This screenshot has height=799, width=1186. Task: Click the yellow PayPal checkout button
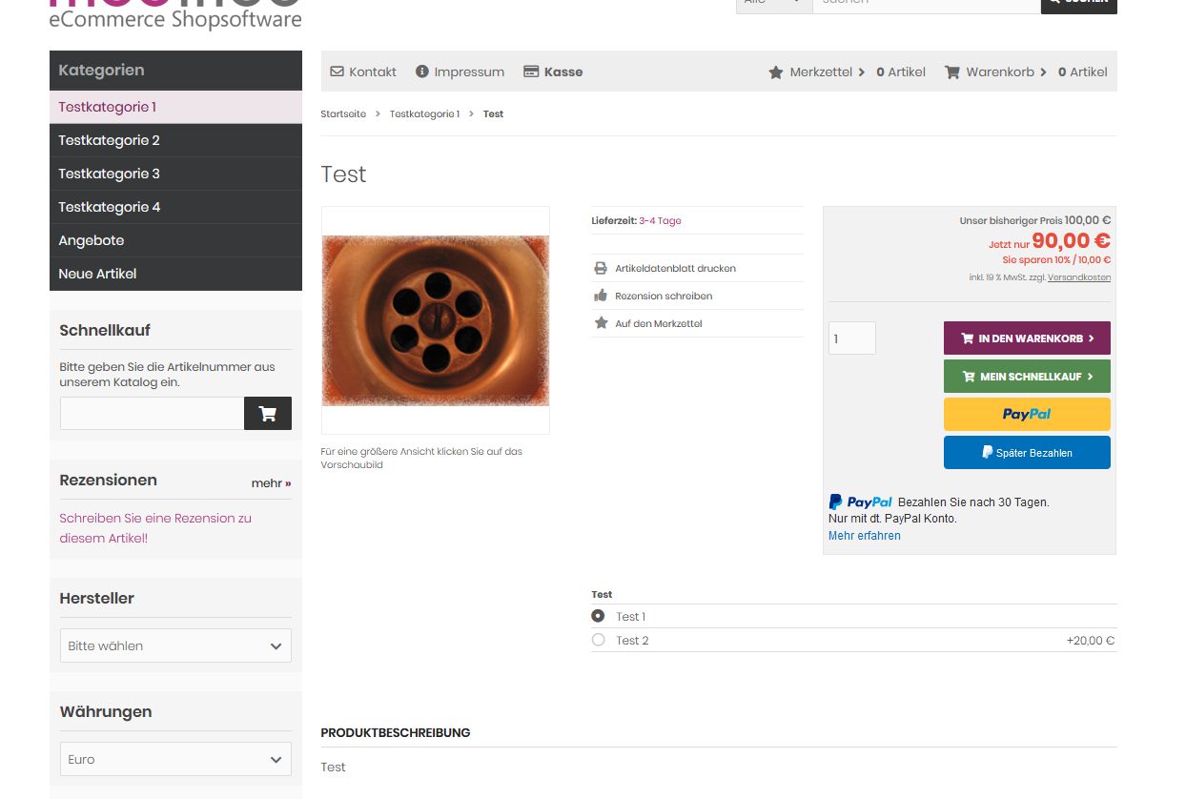[1027, 415]
